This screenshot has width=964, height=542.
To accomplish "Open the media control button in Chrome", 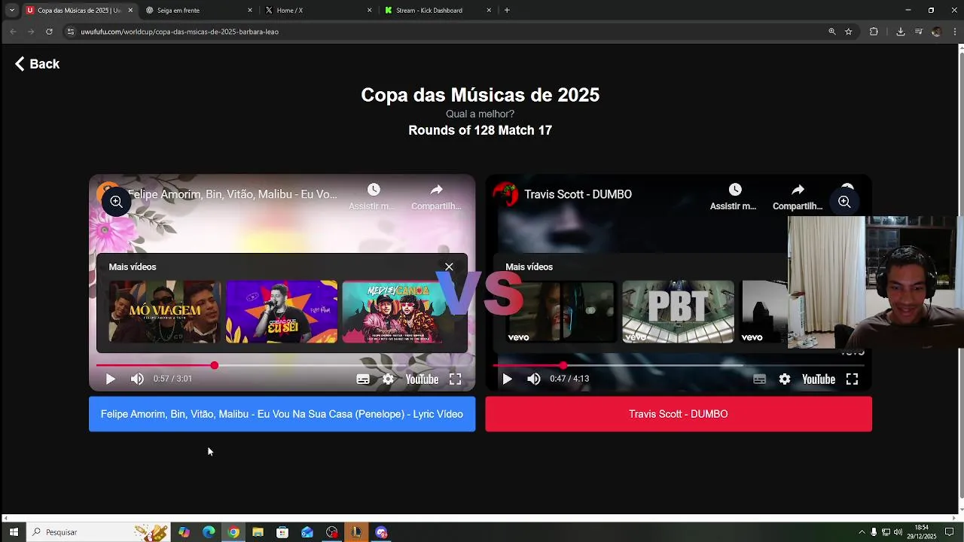I will coord(918,32).
